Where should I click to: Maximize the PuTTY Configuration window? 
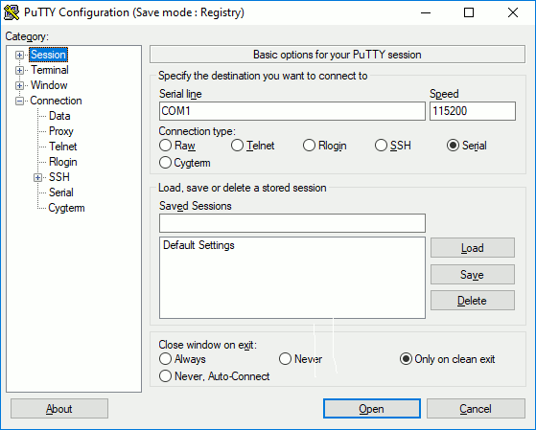[x=469, y=13]
